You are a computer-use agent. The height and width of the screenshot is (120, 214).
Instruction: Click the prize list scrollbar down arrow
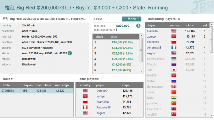point(141,72)
